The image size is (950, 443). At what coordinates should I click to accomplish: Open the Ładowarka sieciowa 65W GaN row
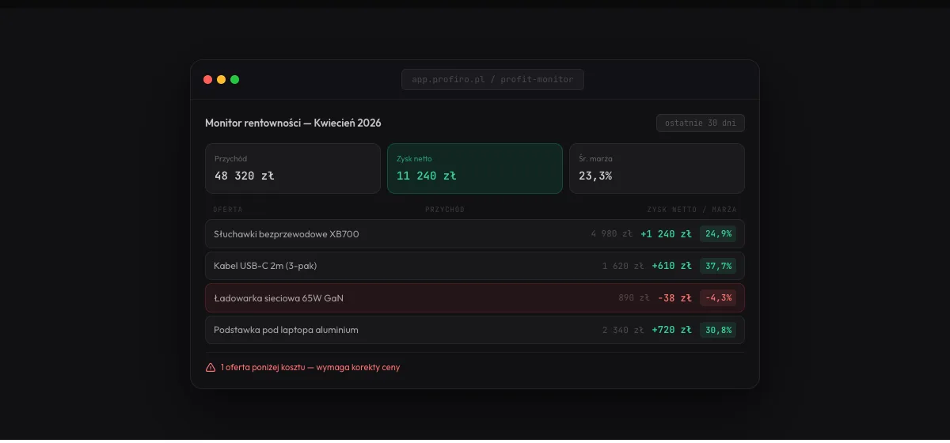(x=475, y=298)
